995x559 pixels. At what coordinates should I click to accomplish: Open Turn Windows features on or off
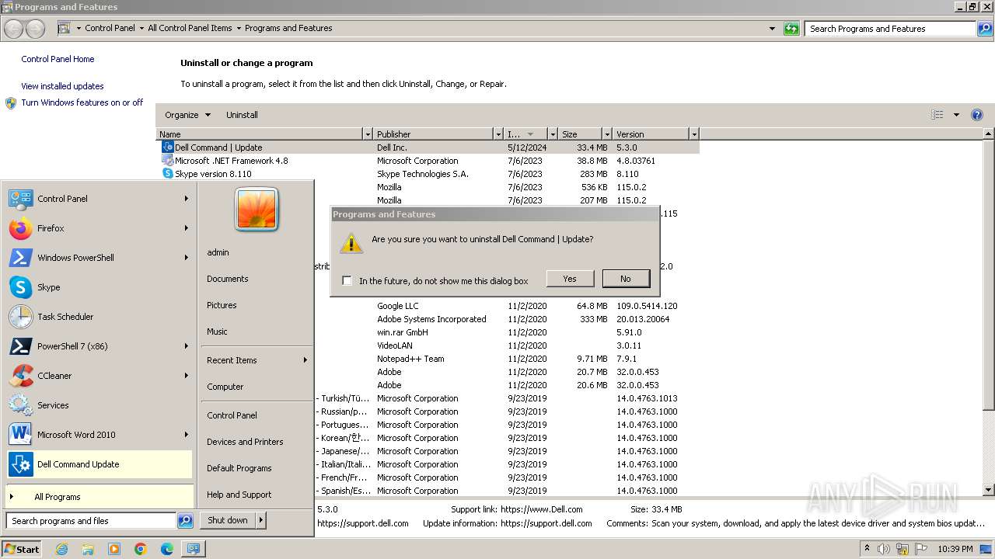tap(82, 102)
